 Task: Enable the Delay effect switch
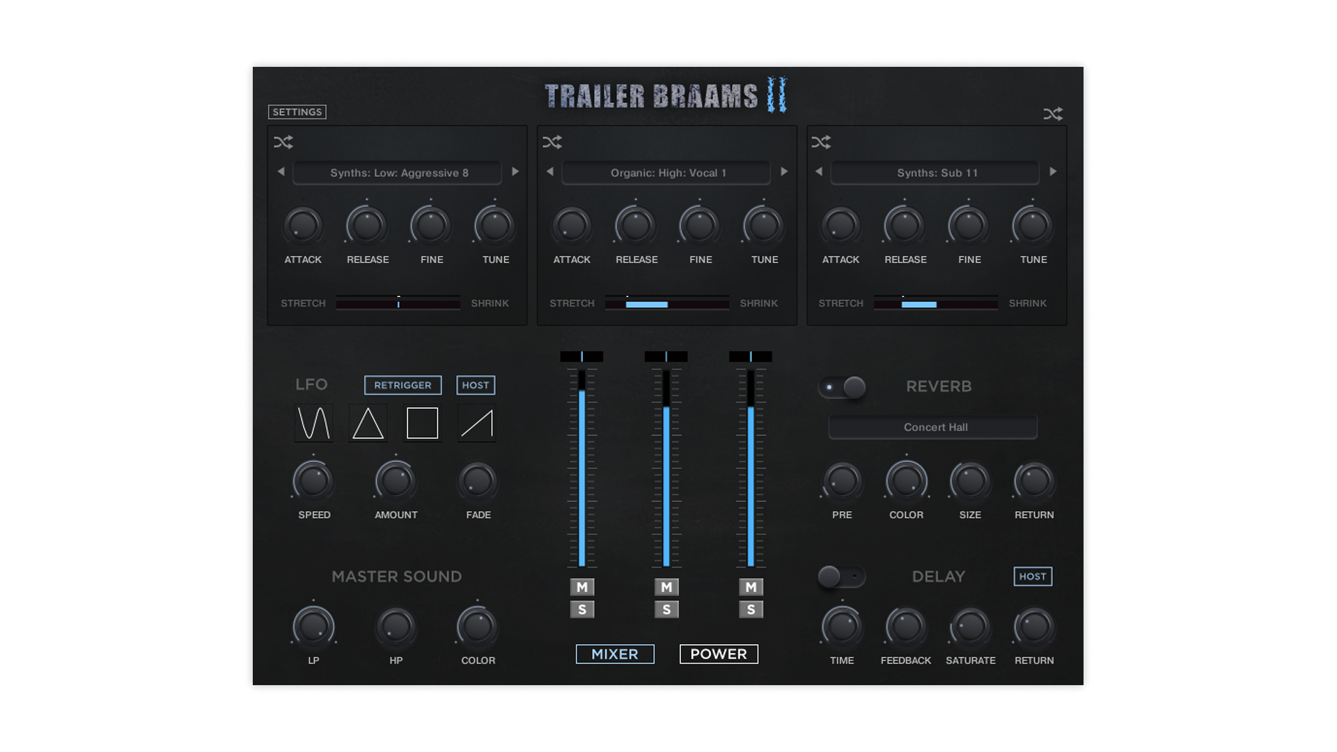pyautogui.click(x=841, y=577)
